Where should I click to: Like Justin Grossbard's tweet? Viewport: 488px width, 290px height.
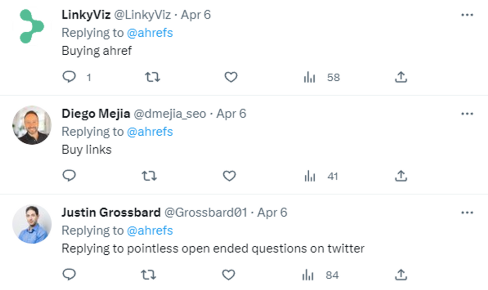228,275
